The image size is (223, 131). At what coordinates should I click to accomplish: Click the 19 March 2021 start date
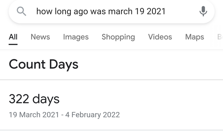pyautogui.click(x=34, y=115)
